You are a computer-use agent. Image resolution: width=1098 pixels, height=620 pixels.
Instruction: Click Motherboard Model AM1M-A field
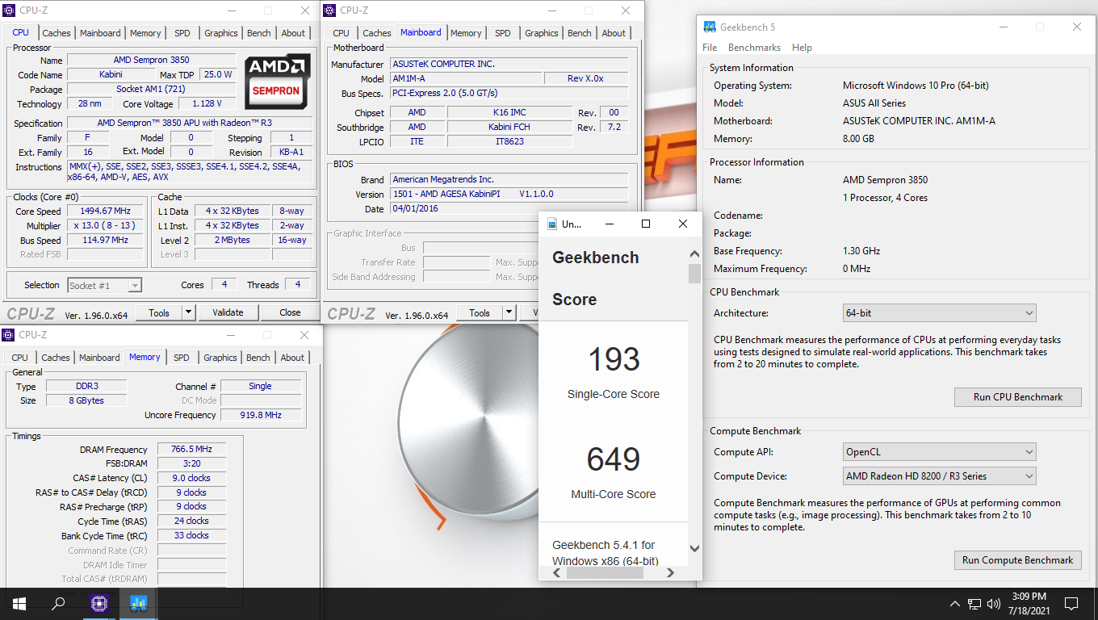466,78
